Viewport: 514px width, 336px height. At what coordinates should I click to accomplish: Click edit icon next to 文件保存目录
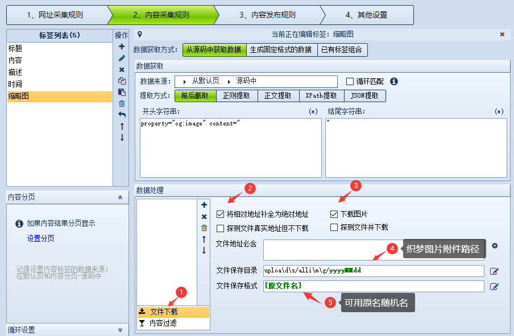point(494,271)
